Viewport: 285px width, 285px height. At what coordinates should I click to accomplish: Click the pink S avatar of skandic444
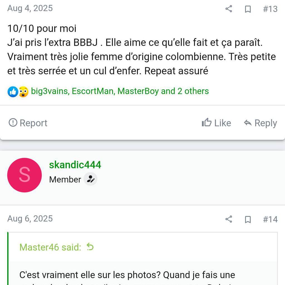[x=24, y=175]
